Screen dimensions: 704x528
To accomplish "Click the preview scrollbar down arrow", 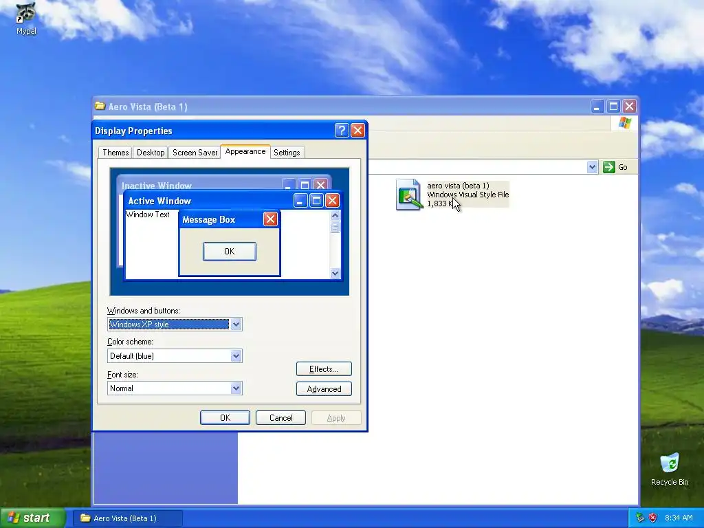I will coord(335,273).
